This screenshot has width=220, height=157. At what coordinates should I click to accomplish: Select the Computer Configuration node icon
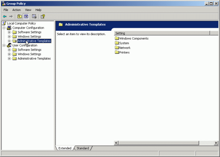pos(9,28)
